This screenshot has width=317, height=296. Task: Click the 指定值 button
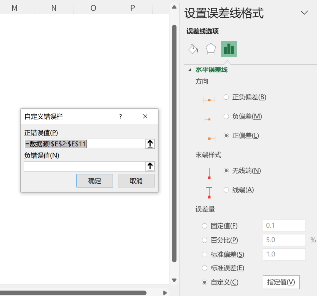click(281, 282)
